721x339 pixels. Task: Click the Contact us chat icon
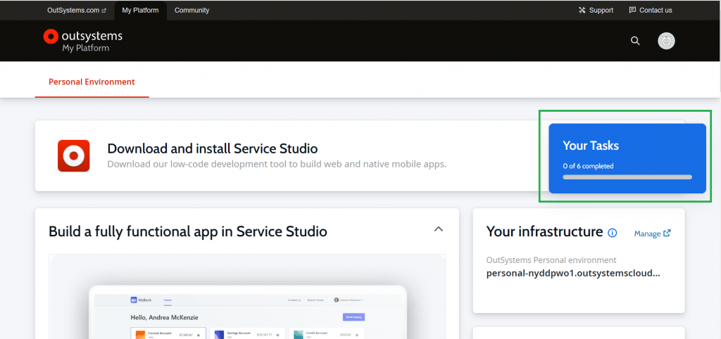[632, 10]
